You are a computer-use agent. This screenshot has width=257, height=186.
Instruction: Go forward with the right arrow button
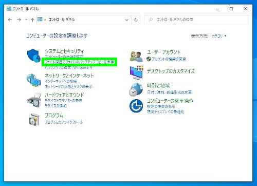(19, 20)
